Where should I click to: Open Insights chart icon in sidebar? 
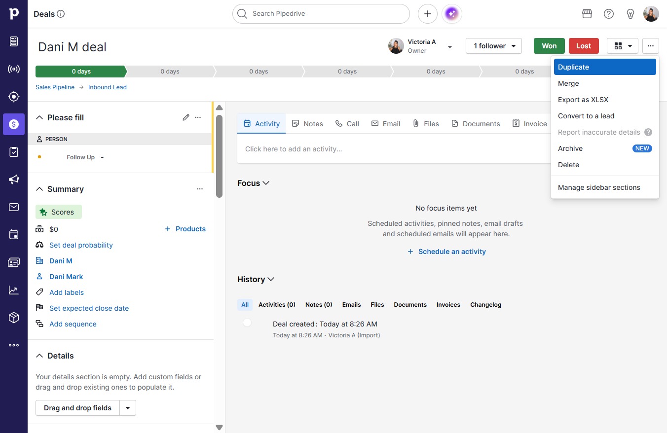(x=14, y=290)
